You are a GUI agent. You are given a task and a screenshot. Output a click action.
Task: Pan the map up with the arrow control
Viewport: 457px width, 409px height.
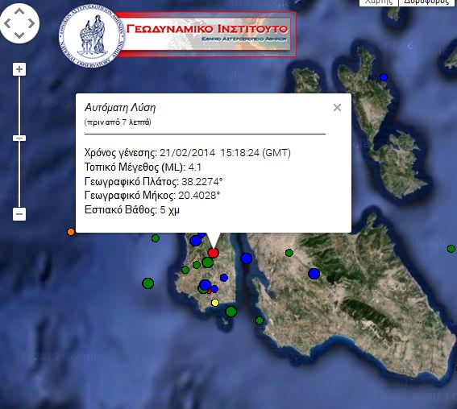tap(19, 11)
